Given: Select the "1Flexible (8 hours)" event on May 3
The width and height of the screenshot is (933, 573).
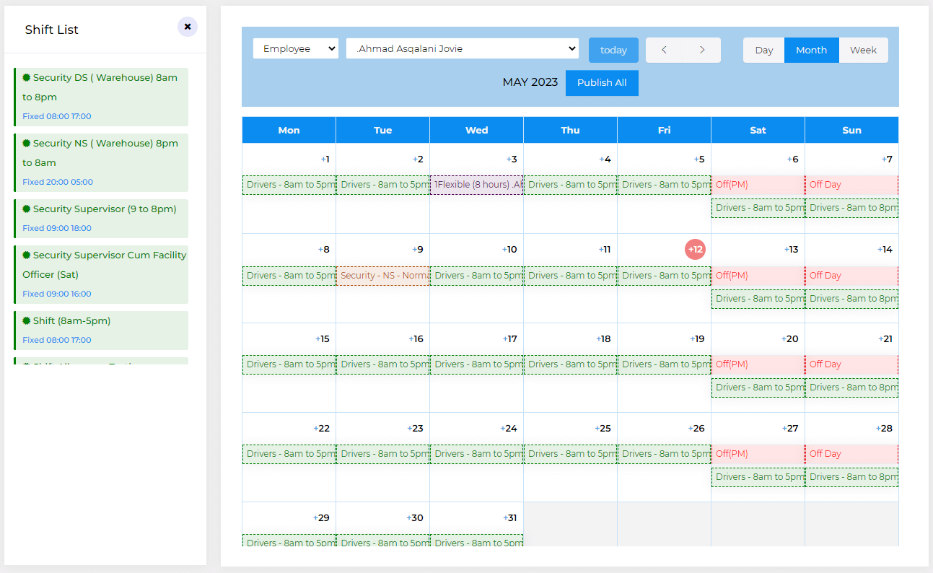Looking at the screenshot, I should [476, 184].
